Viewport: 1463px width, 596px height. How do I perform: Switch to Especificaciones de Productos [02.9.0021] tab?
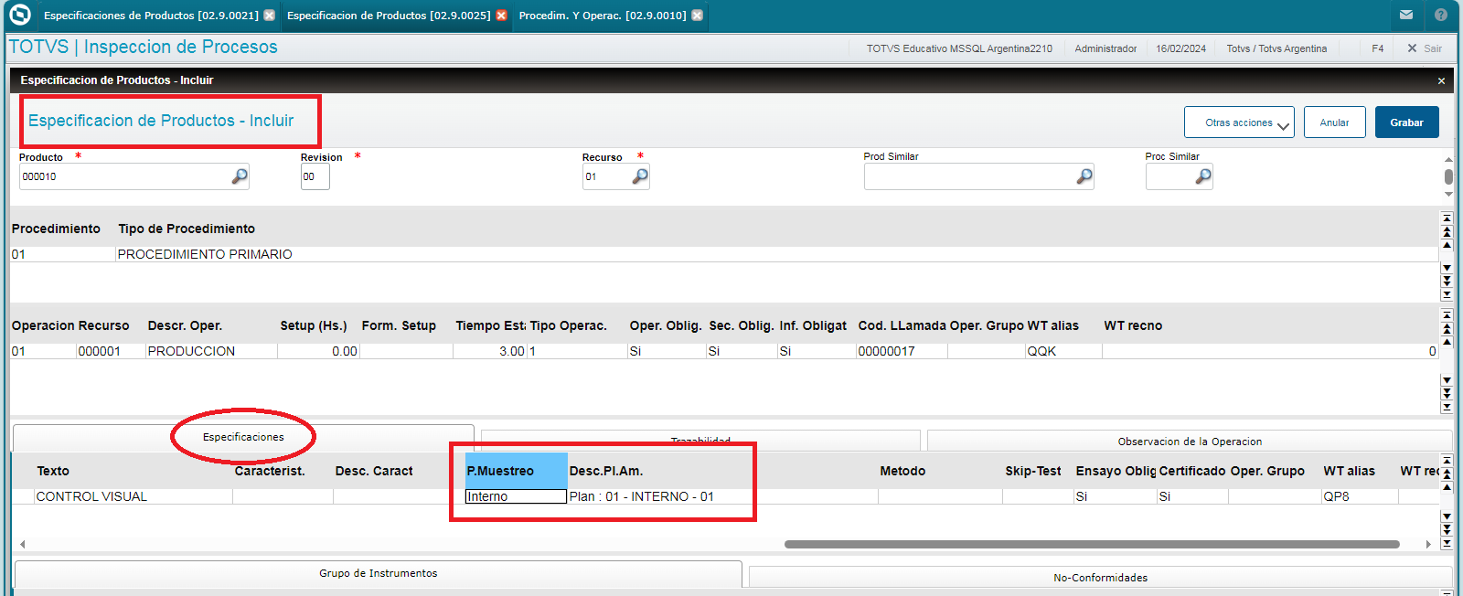click(151, 16)
